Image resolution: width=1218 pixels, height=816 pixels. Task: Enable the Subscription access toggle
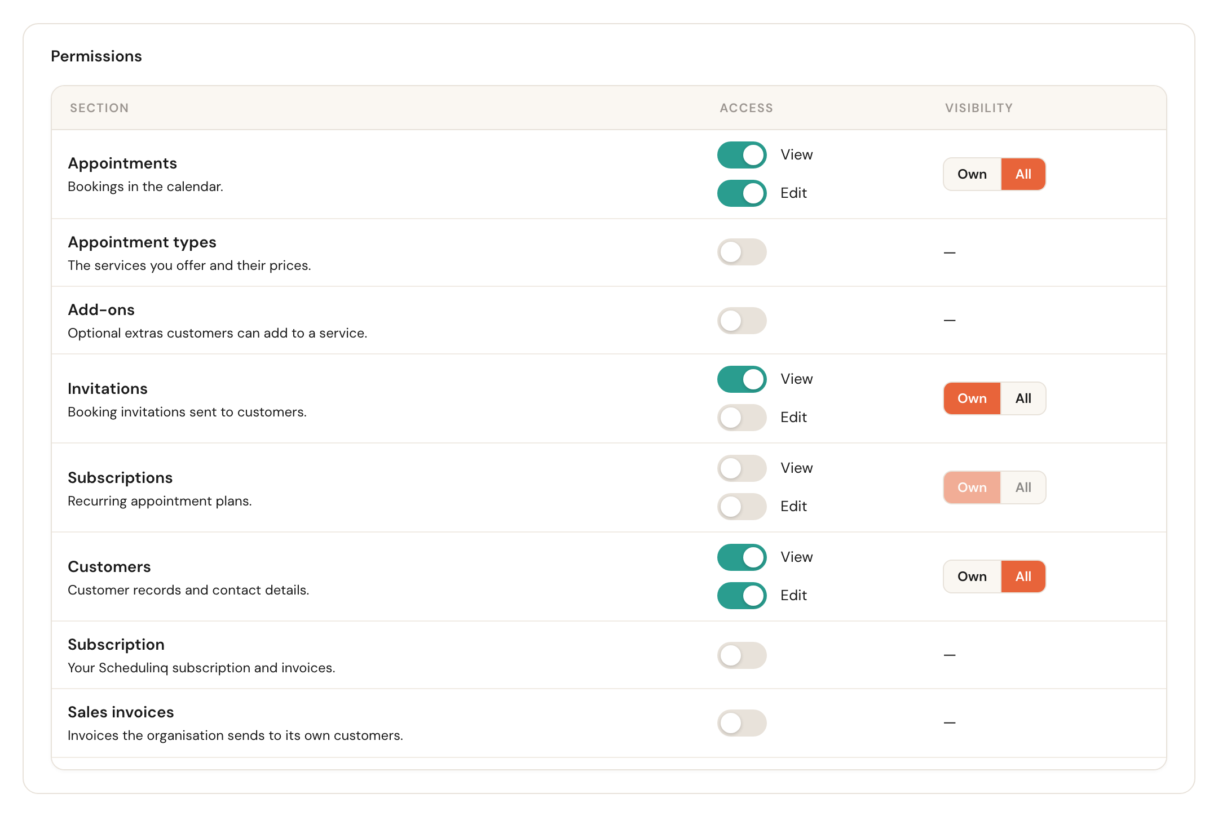pyautogui.click(x=742, y=655)
